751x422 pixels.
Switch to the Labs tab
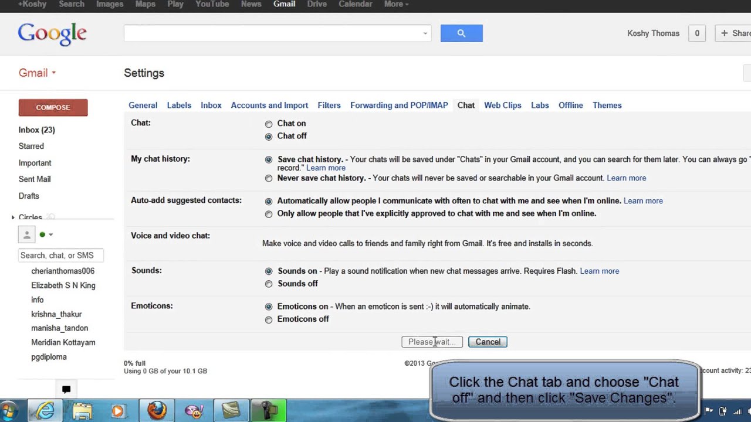[x=540, y=105]
